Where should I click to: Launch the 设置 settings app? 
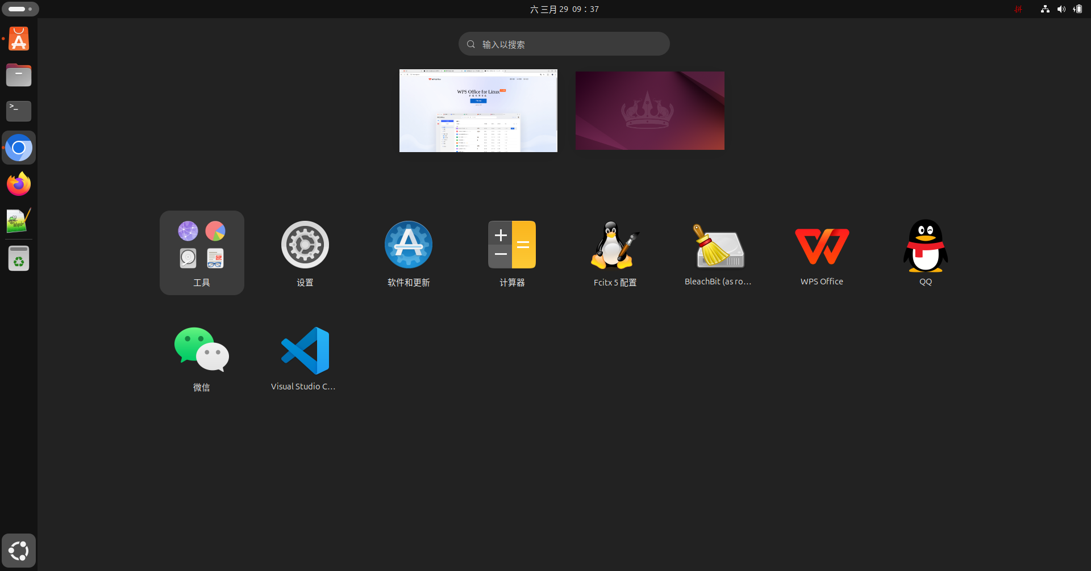click(305, 253)
